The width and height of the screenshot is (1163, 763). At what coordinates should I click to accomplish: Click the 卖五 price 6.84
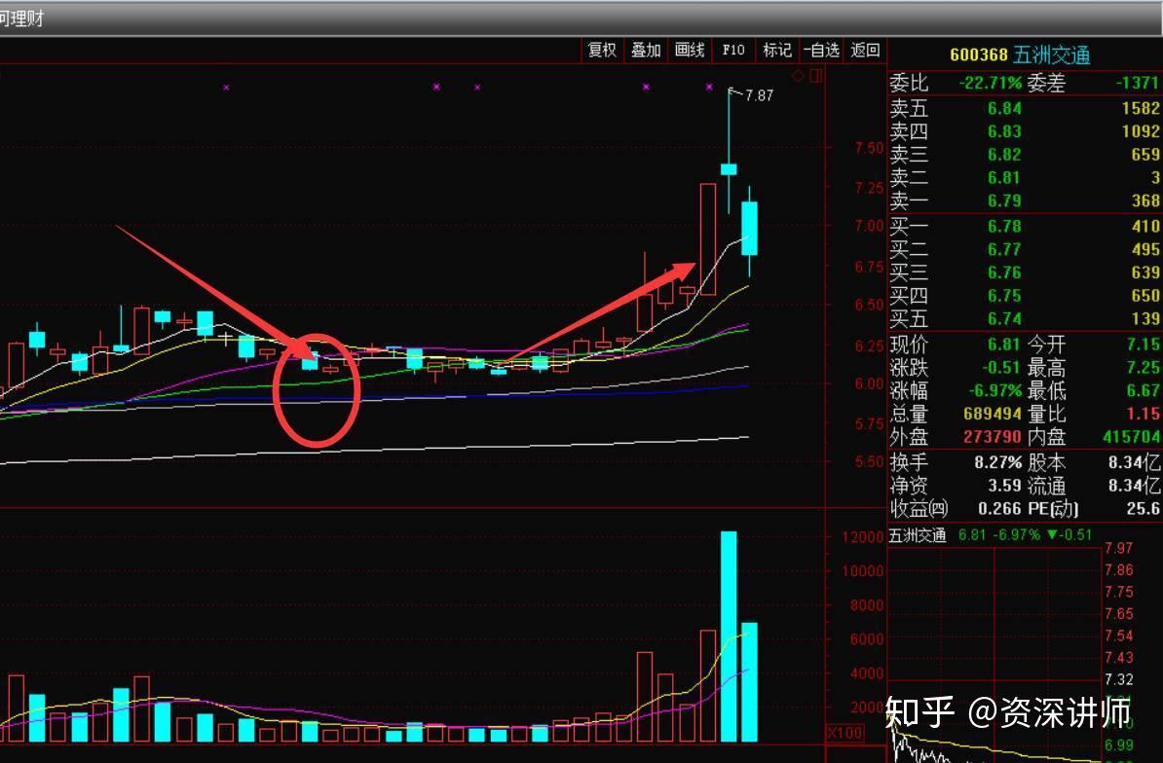coord(1004,108)
